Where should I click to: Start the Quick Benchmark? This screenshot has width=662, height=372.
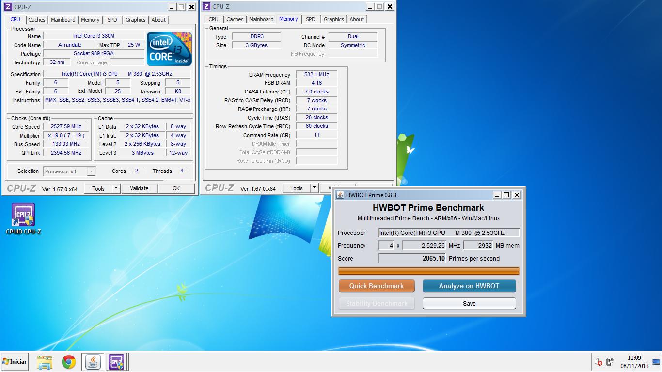pos(377,286)
